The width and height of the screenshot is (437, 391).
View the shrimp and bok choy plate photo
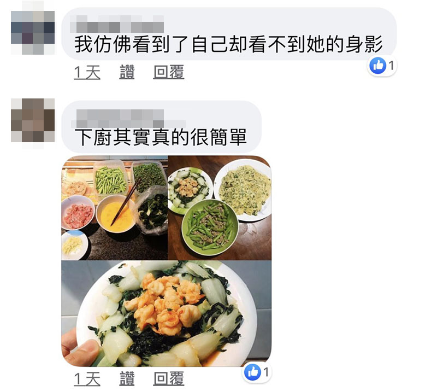click(x=167, y=314)
